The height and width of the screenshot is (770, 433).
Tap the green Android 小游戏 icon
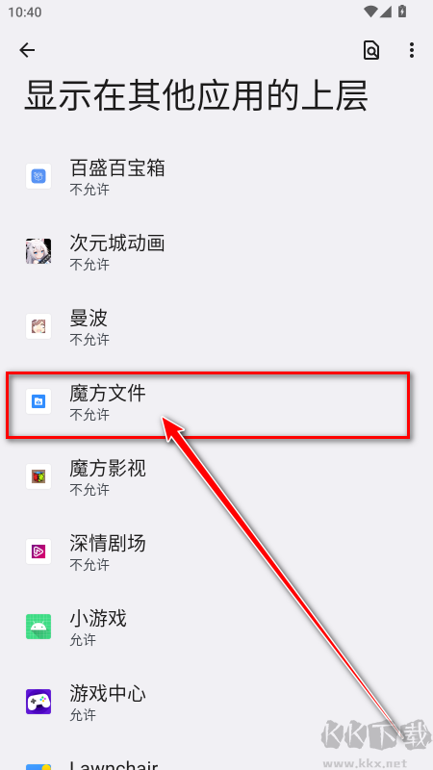38,628
